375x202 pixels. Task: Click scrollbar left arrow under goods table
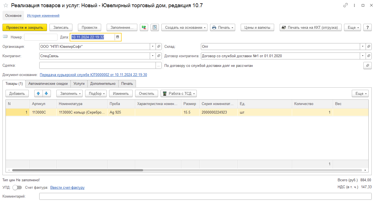click(x=9, y=170)
